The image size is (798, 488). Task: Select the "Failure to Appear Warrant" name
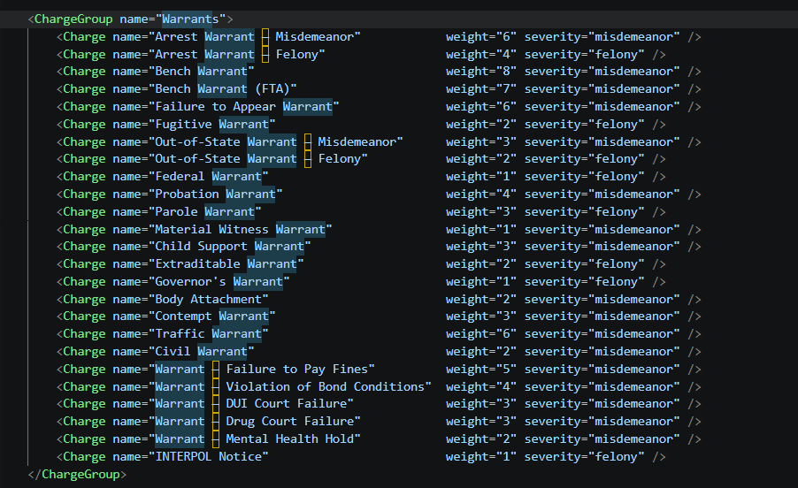coord(244,107)
